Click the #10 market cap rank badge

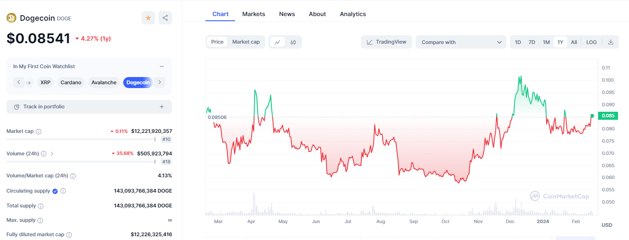pyautogui.click(x=166, y=139)
